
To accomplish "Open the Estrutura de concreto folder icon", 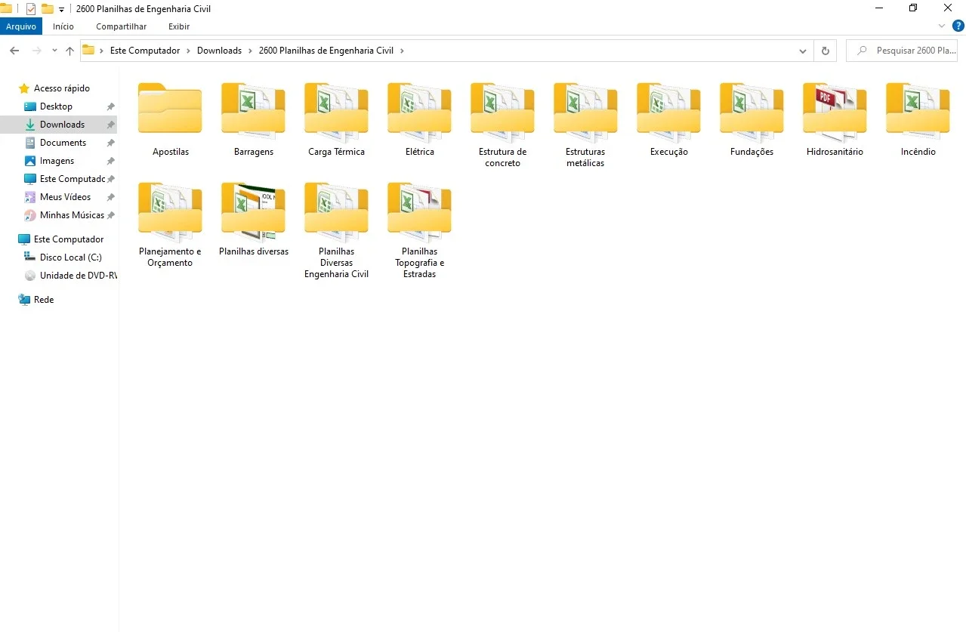I will tap(502, 111).
